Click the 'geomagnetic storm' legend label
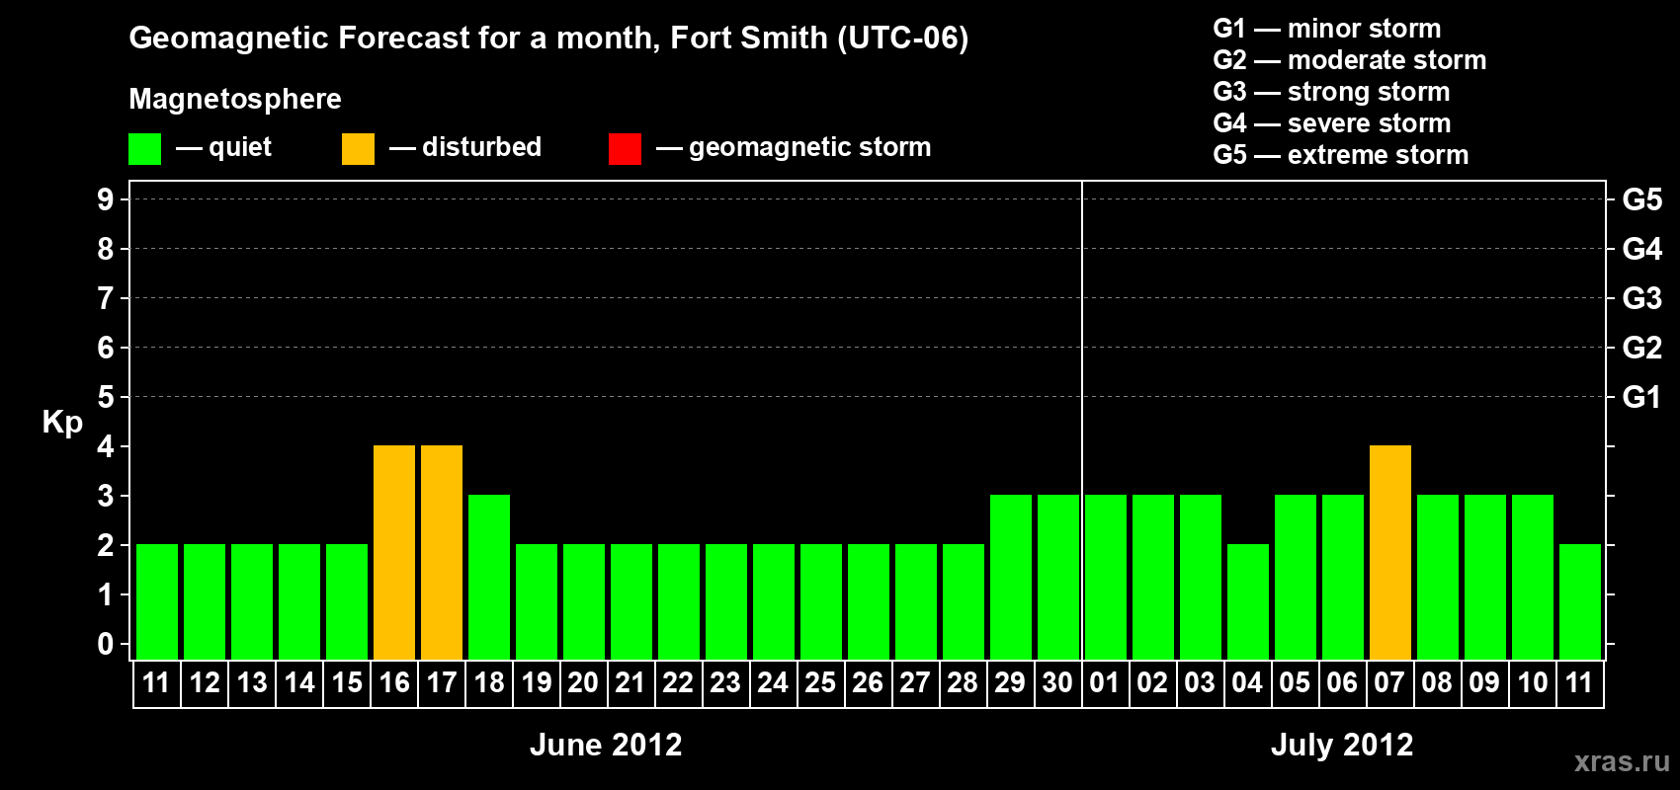Screen dimensions: 1680x790 [x=809, y=147]
